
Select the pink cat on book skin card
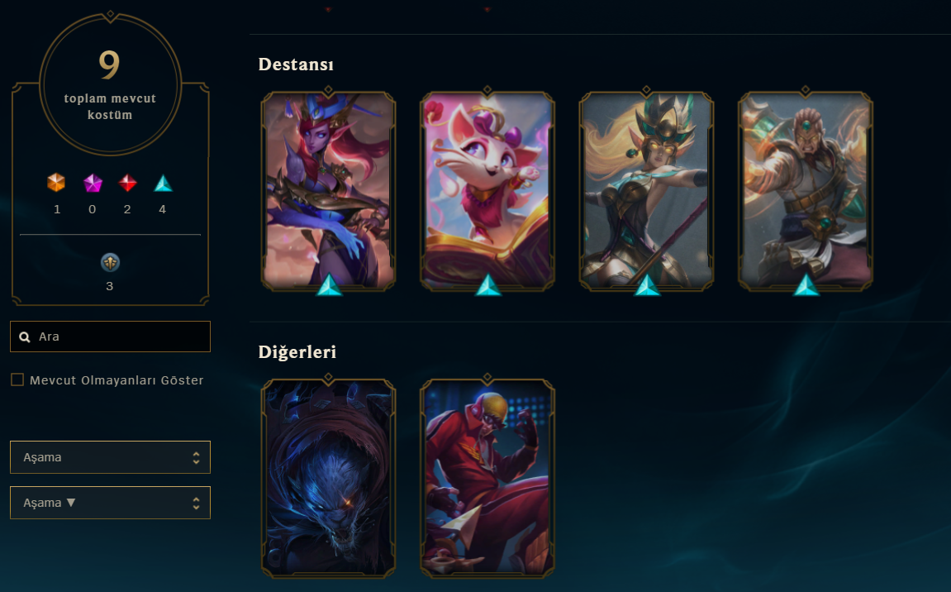pyautogui.click(x=487, y=191)
